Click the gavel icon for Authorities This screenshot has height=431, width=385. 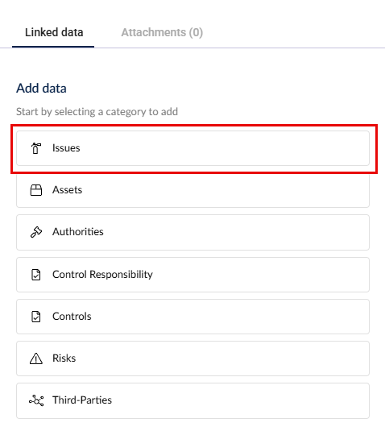coord(36,232)
